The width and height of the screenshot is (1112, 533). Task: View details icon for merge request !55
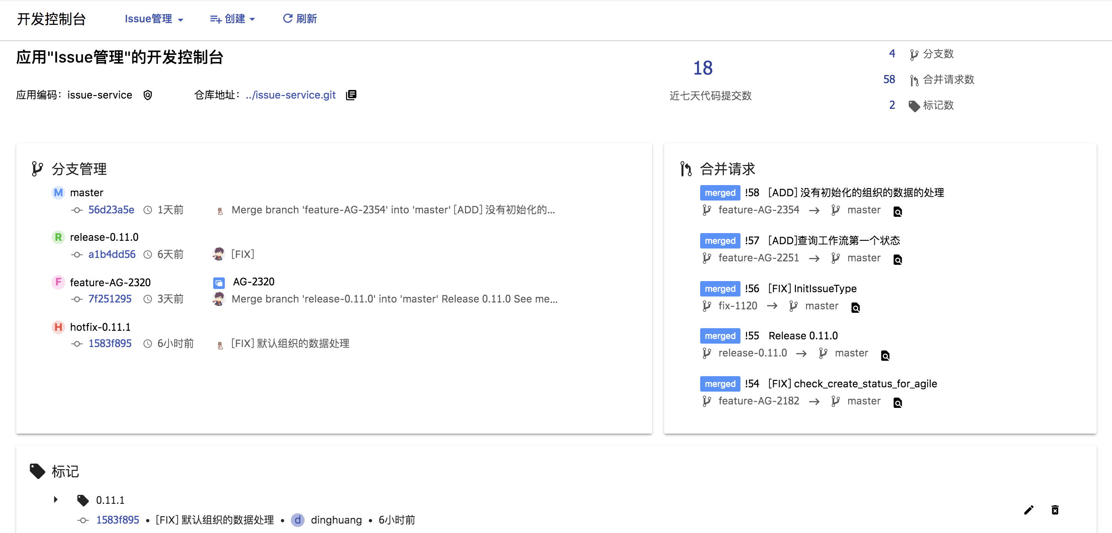click(885, 355)
